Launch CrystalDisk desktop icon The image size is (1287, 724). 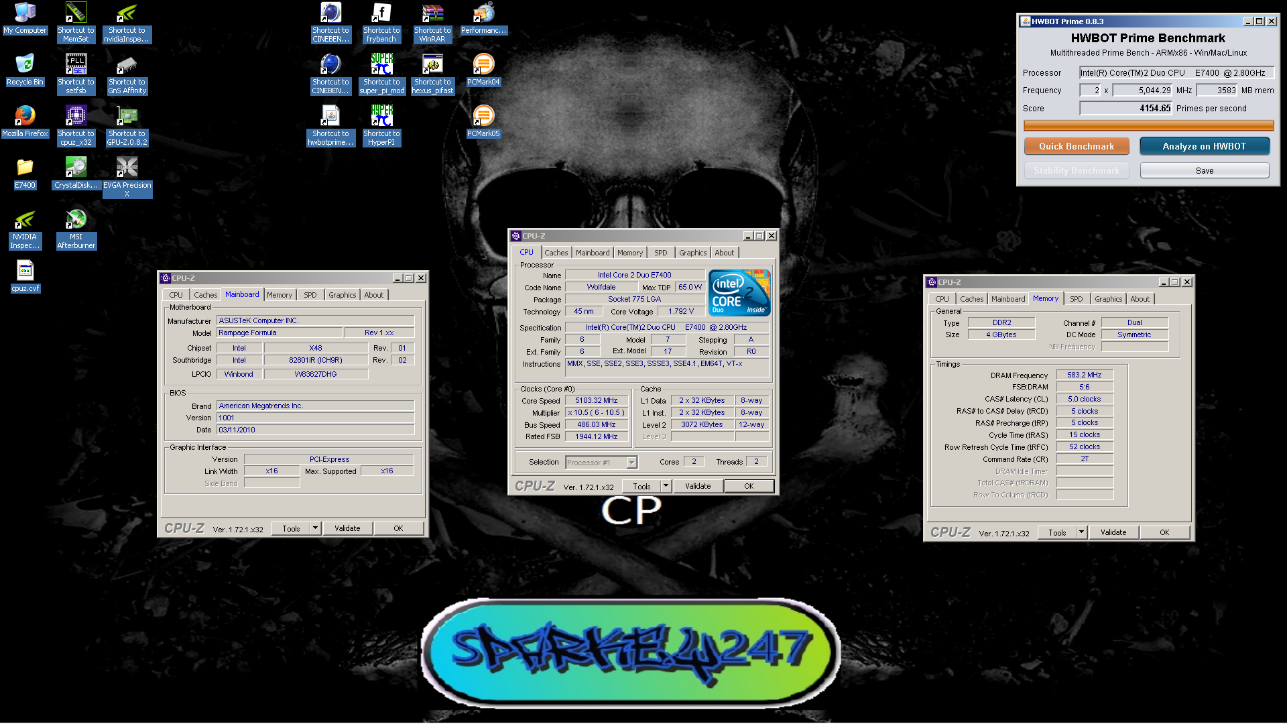click(76, 174)
